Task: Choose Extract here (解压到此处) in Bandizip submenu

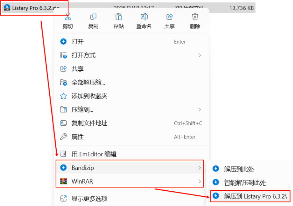Action: pos(250,169)
